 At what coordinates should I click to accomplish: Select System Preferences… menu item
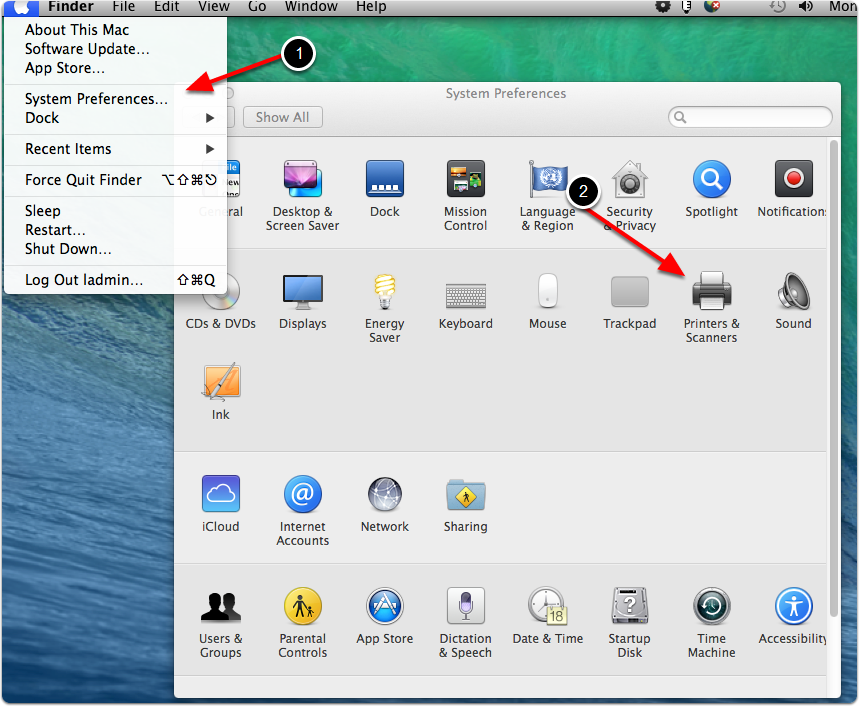(115, 99)
